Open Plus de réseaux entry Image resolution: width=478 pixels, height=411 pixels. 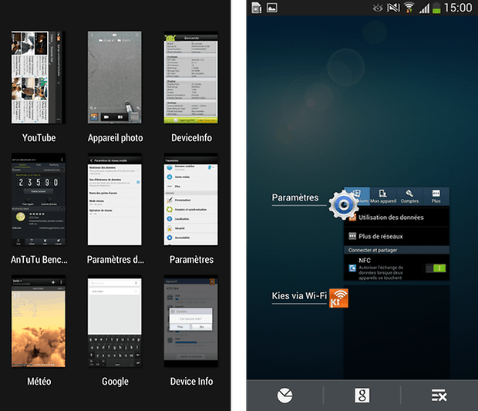[x=396, y=236]
